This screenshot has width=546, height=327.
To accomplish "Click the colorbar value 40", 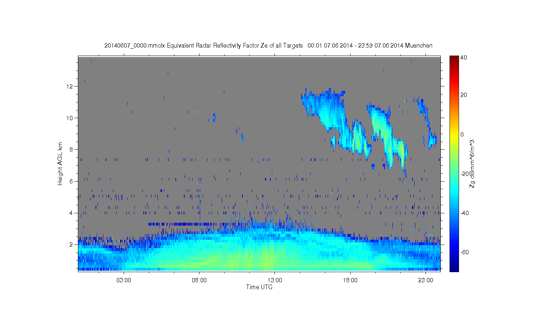I will 464,58.
